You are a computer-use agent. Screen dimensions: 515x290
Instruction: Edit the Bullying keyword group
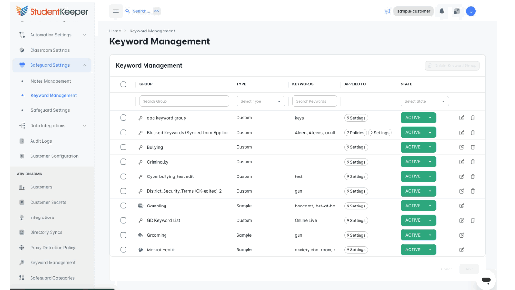(462, 147)
